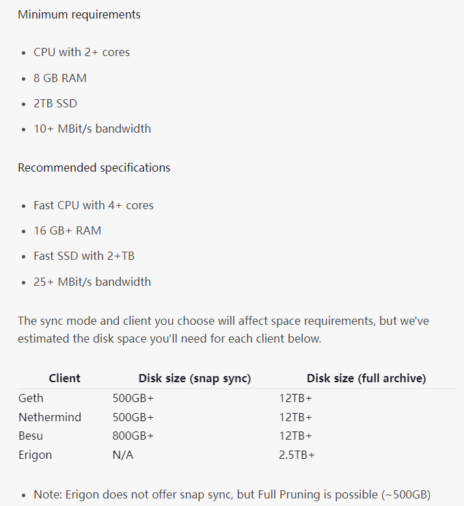
Task: Click the 'Client' column header
Action: pos(64,378)
